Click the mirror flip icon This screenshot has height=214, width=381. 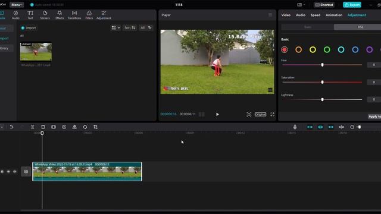point(74,127)
